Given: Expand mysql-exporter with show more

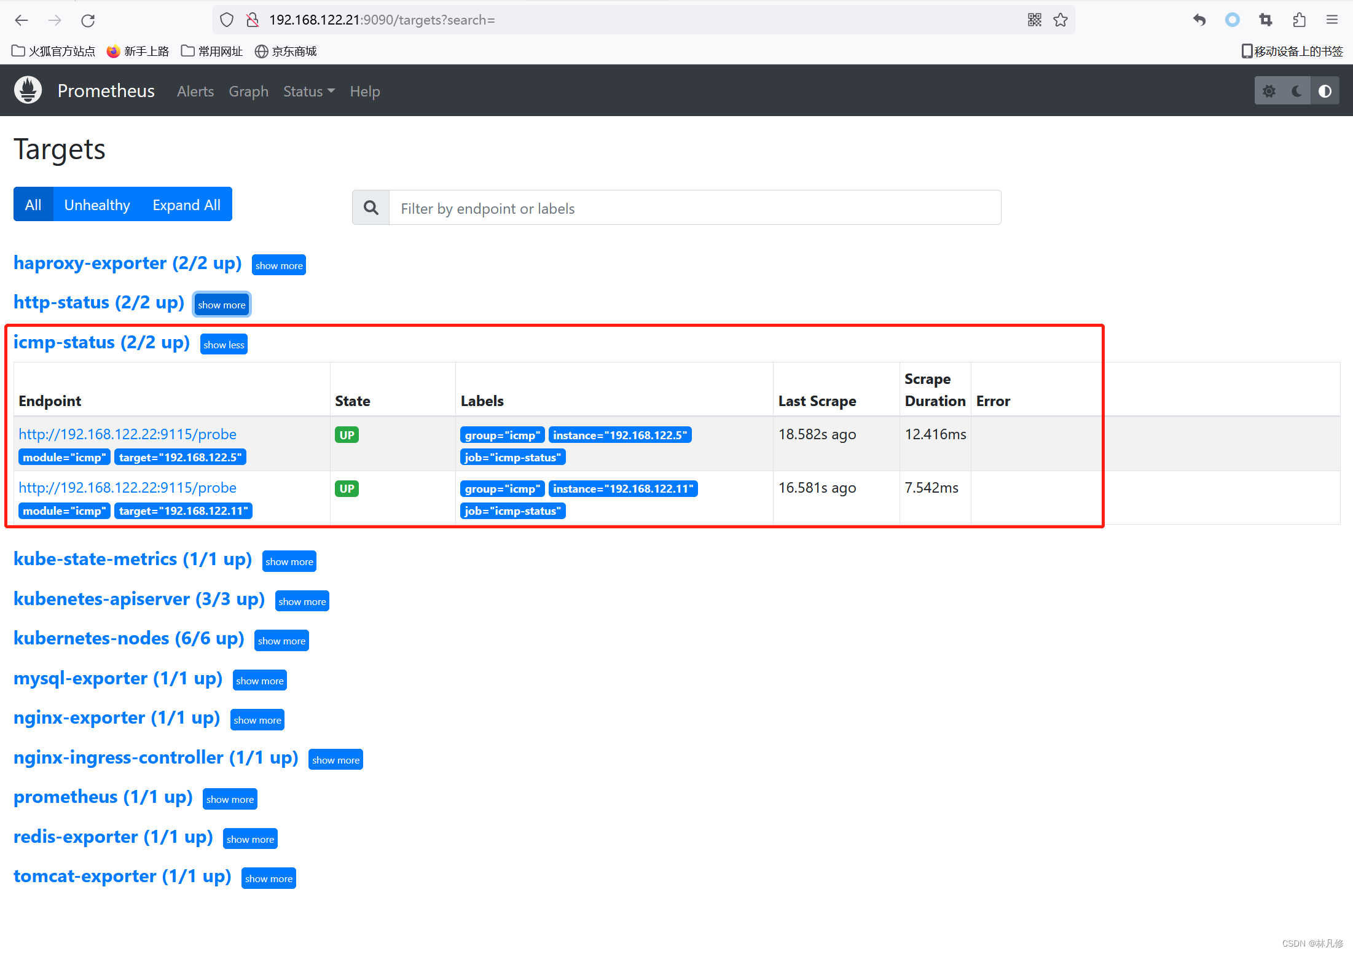Looking at the screenshot, I should (260, 680).
